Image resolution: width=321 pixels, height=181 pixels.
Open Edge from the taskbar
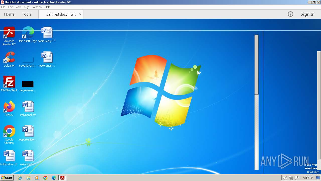[54, 178]
